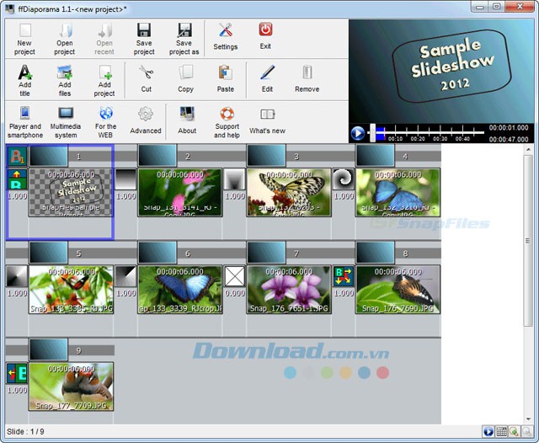Switch to grid view in status bar
This screenshot has width=539, height=443.
[502, 432]
